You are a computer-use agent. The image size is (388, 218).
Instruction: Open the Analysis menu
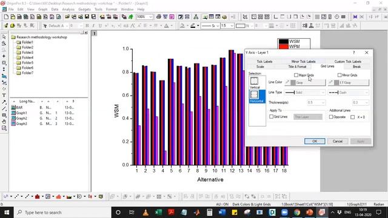tap(69, 10)
